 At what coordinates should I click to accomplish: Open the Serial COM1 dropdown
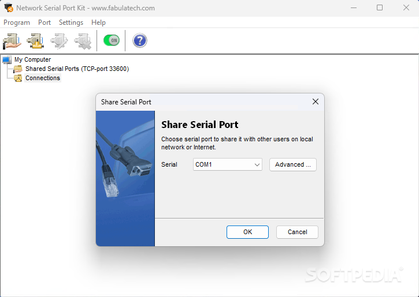pyautogui.click(x=227, y=164)
